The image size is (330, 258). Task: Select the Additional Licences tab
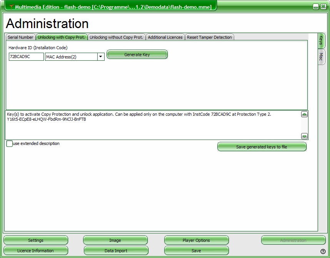[165, 37]
